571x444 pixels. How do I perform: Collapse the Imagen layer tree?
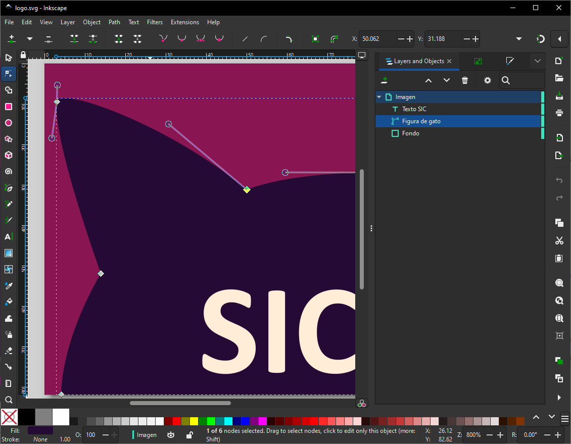pos(379,97)
